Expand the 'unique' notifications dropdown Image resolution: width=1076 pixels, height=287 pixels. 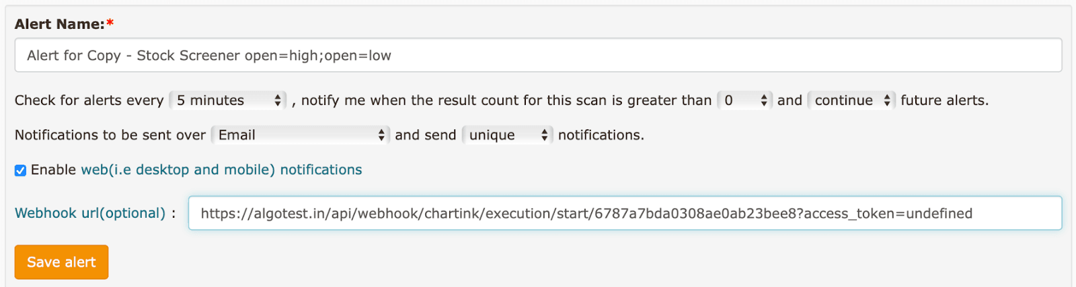[x=508, y=135]
